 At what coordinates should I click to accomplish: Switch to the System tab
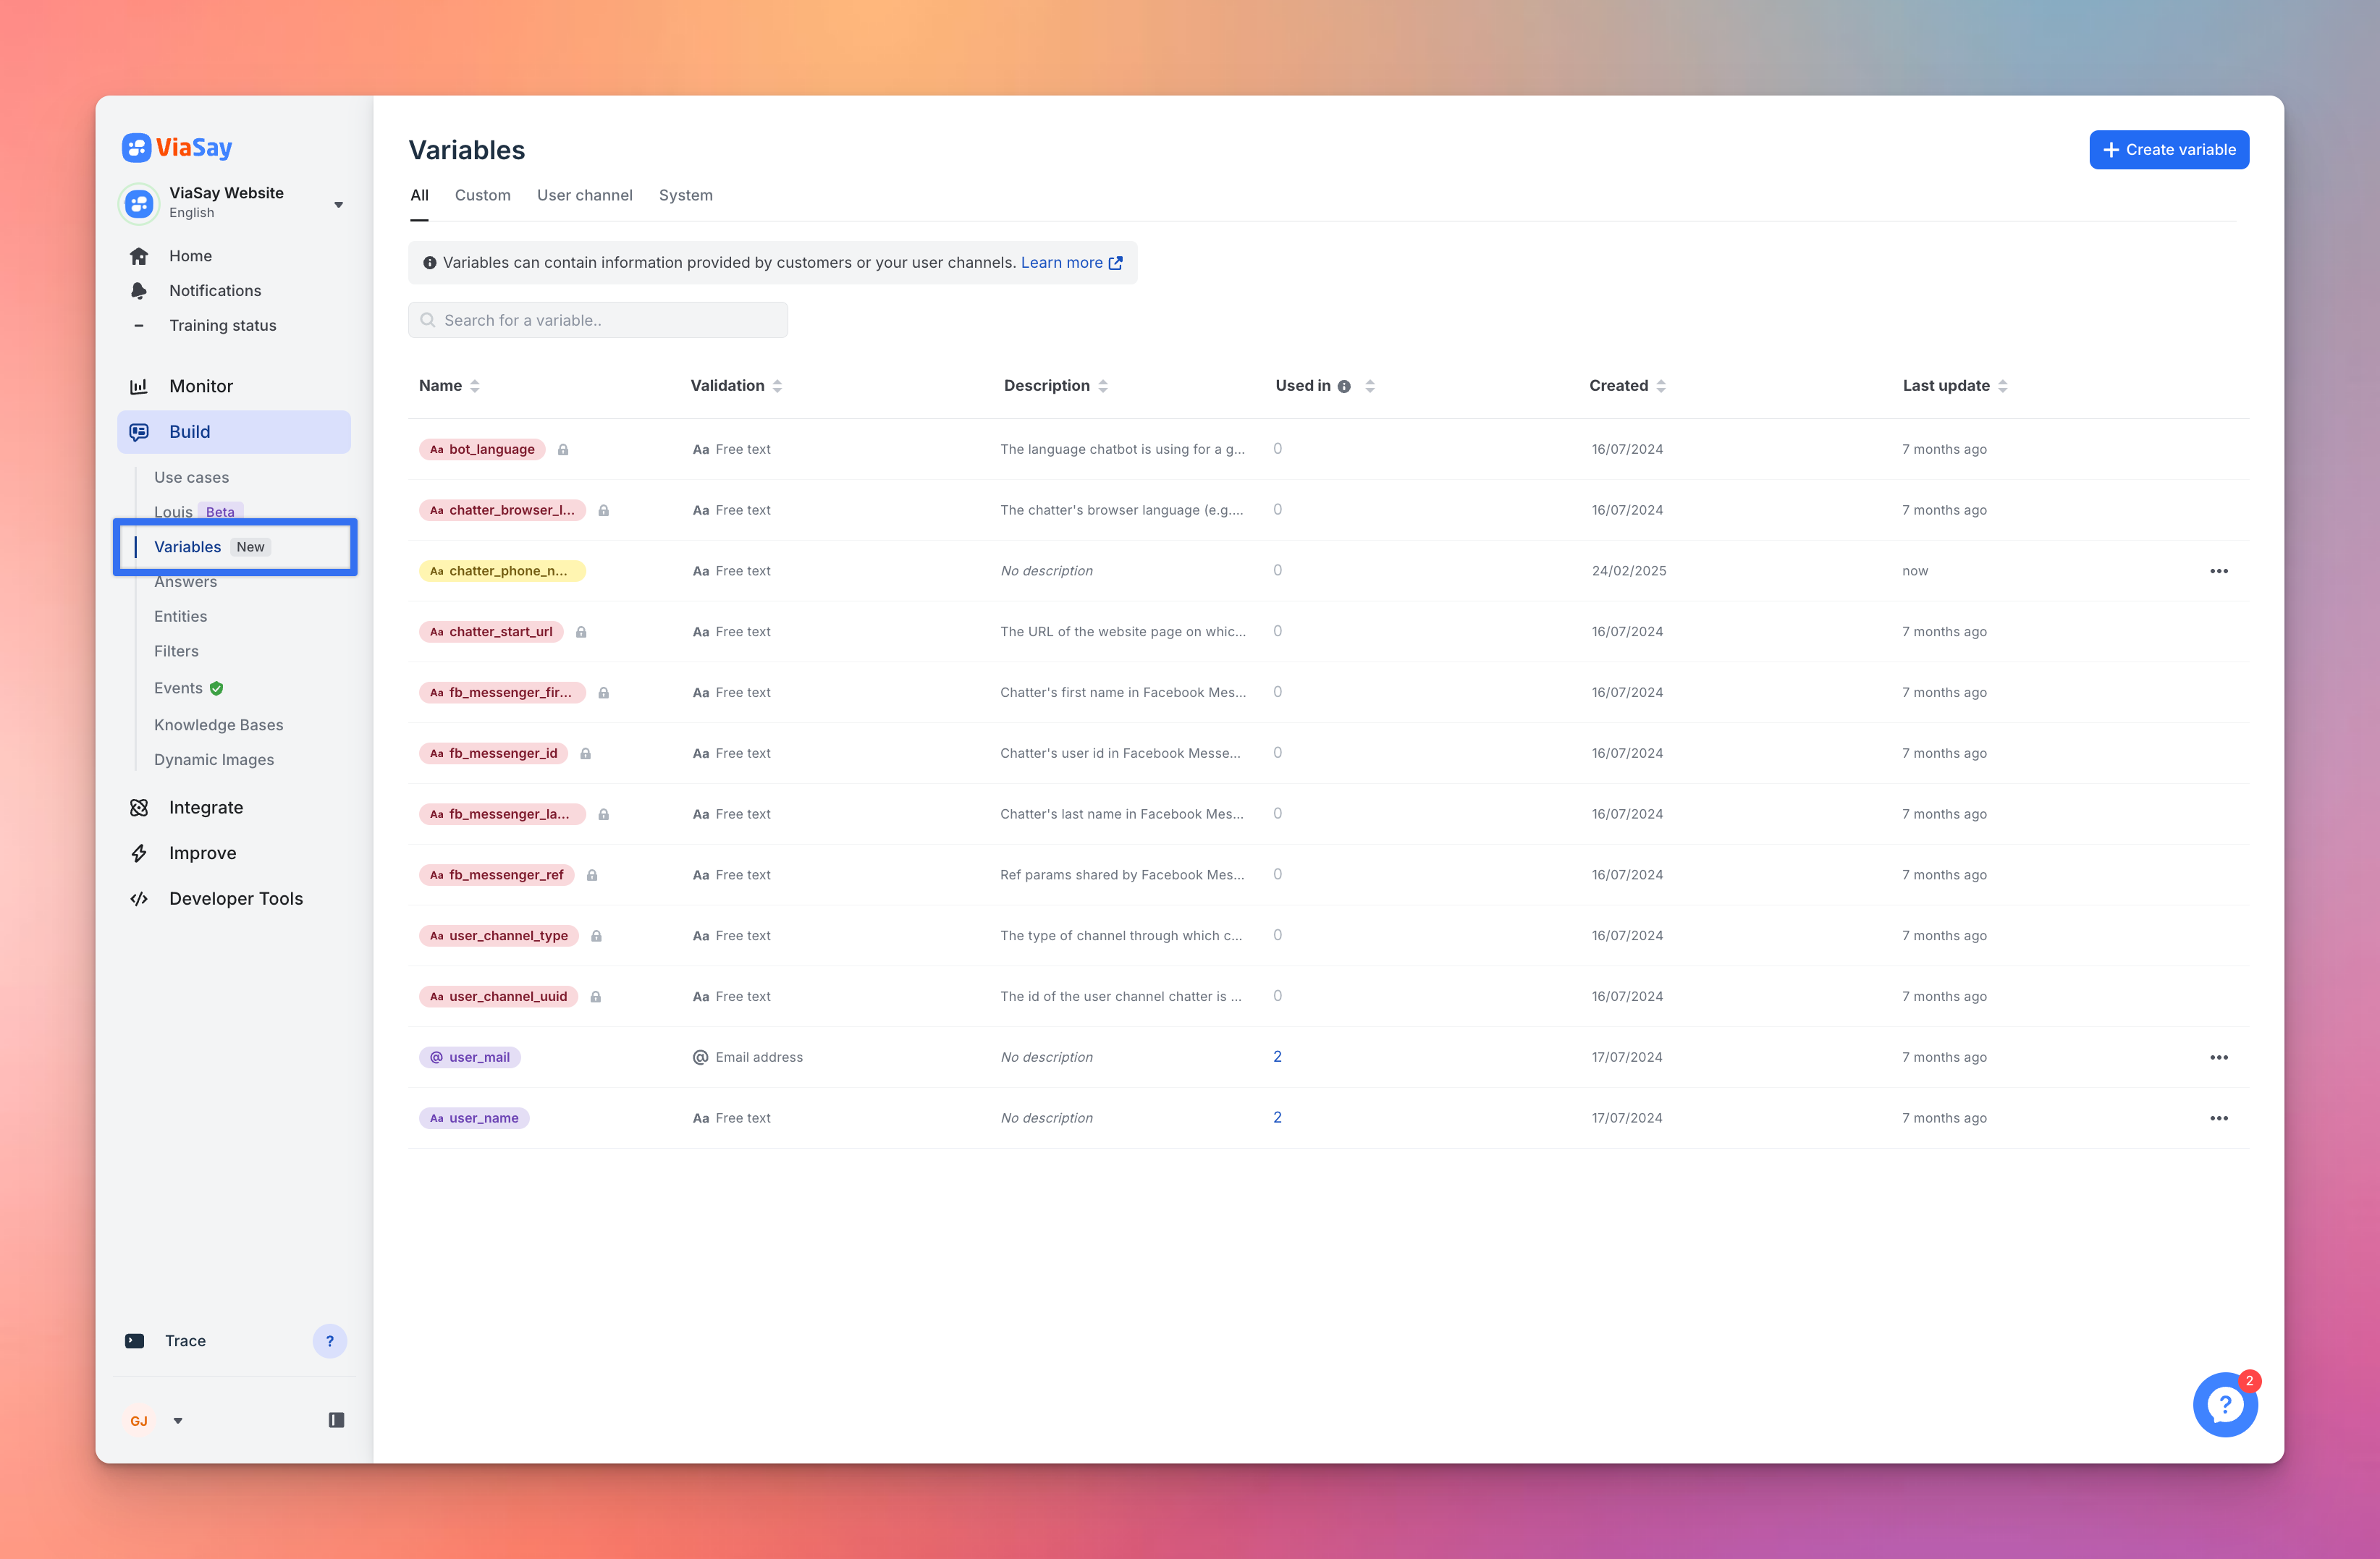pyautogui.click(x=685, y=196)
